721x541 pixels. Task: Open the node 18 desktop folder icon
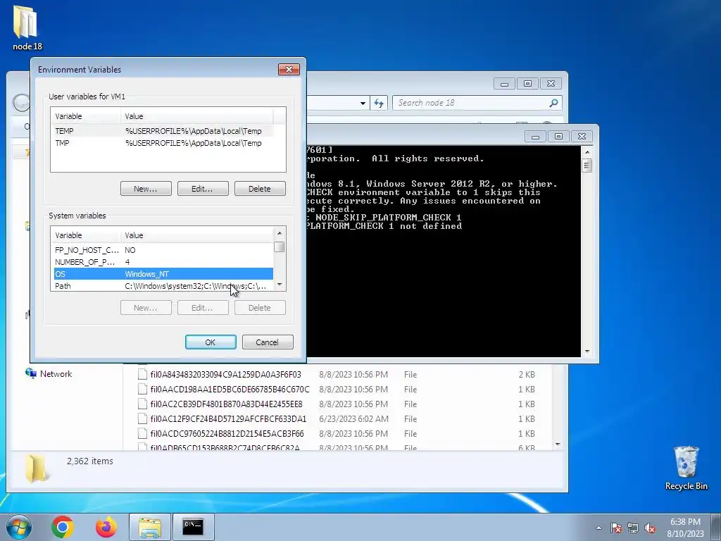click(27, 27)
